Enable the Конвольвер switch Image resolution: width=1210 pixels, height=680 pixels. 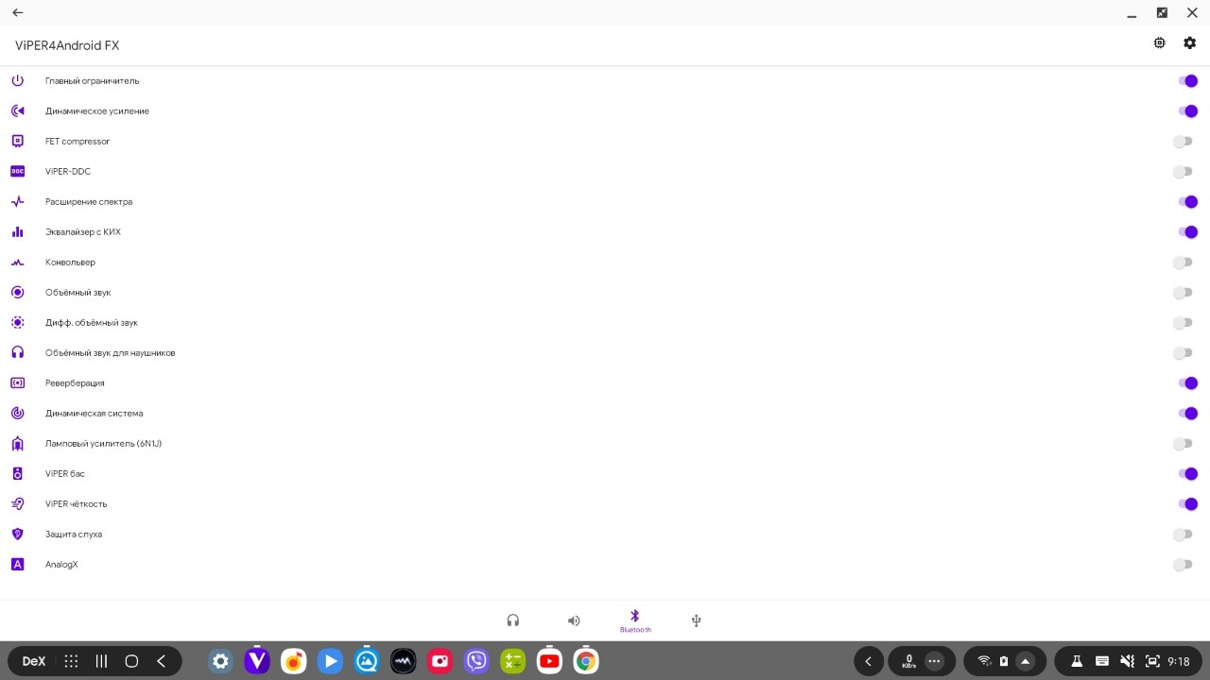click(1183, 263)
